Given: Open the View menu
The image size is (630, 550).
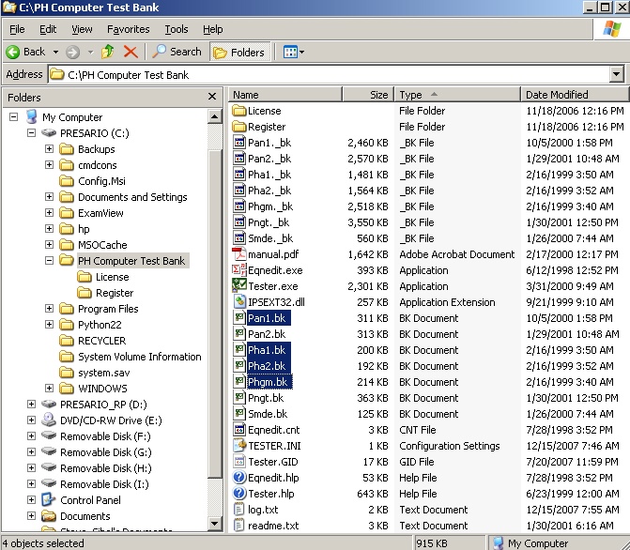Looking at the screenshot, I should [x=82, y=29].
